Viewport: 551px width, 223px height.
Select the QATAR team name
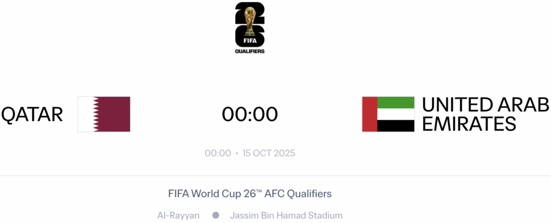32,114
